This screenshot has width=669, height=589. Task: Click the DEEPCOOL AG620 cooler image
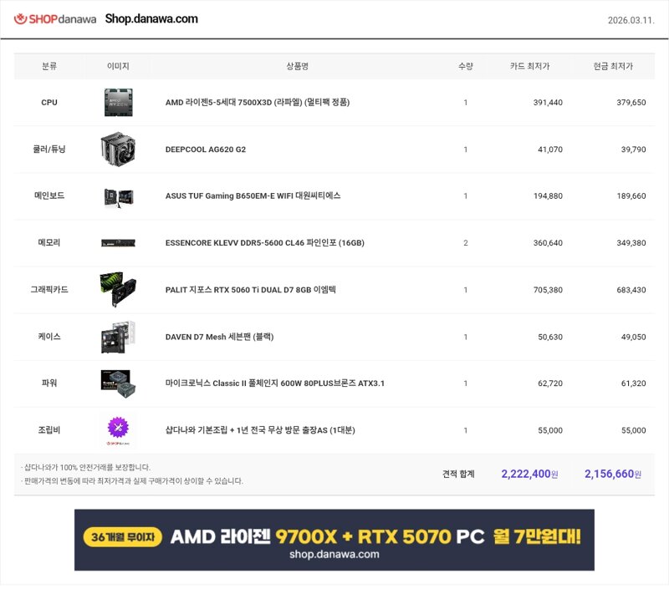118,149
